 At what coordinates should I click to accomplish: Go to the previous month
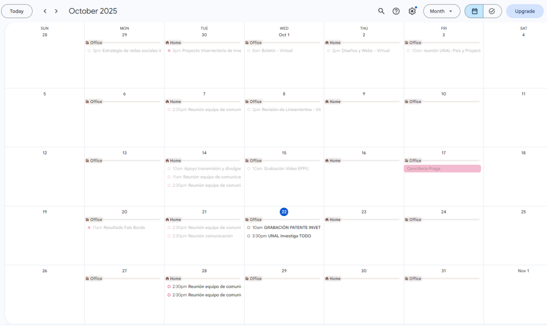point(45,11)
